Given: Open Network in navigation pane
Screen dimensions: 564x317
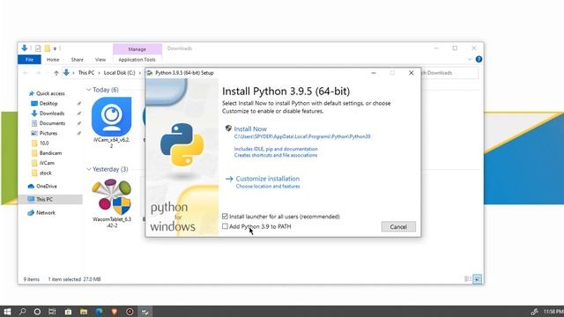Looking at the screenshot, I should pyautogui.click(x=46, y=213).
